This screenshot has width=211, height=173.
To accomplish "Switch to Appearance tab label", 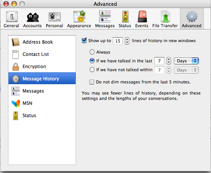I will coord(79,26).
